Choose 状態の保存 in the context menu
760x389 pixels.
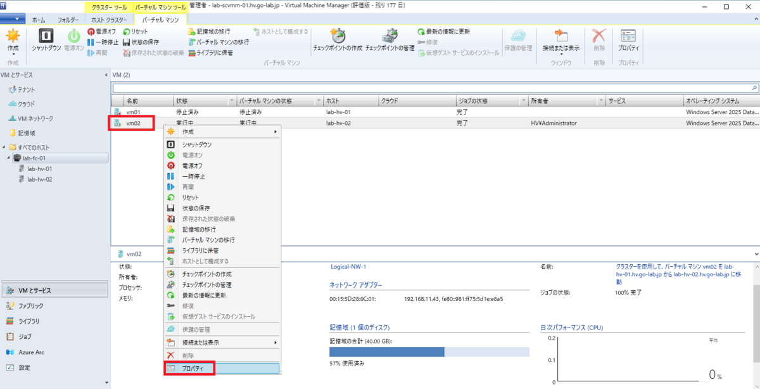pyautogui.click(x=222, y=208)
